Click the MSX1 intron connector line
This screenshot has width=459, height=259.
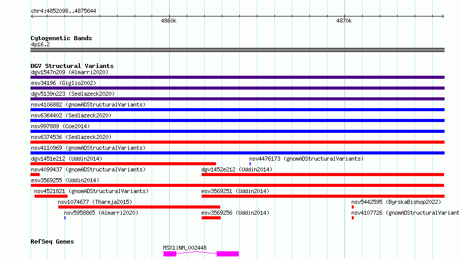coord(196,253)
